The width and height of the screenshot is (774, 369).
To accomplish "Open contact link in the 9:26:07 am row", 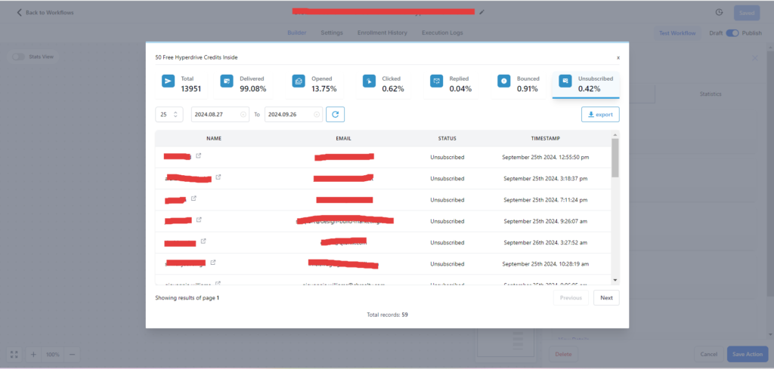I will [x=199, y=220].
